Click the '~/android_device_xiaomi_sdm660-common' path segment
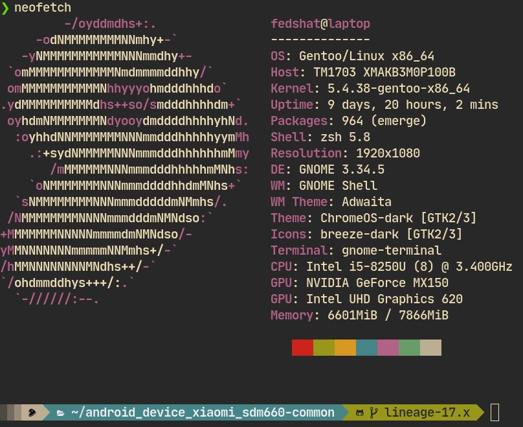 pos(203,413)
